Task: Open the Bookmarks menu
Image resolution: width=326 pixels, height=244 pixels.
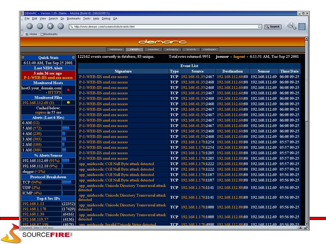Action: pyautogui.click(x=74, y=18)
